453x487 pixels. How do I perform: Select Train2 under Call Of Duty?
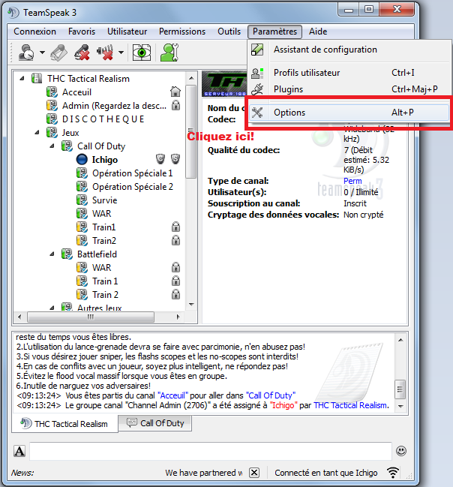pos(104,241)
